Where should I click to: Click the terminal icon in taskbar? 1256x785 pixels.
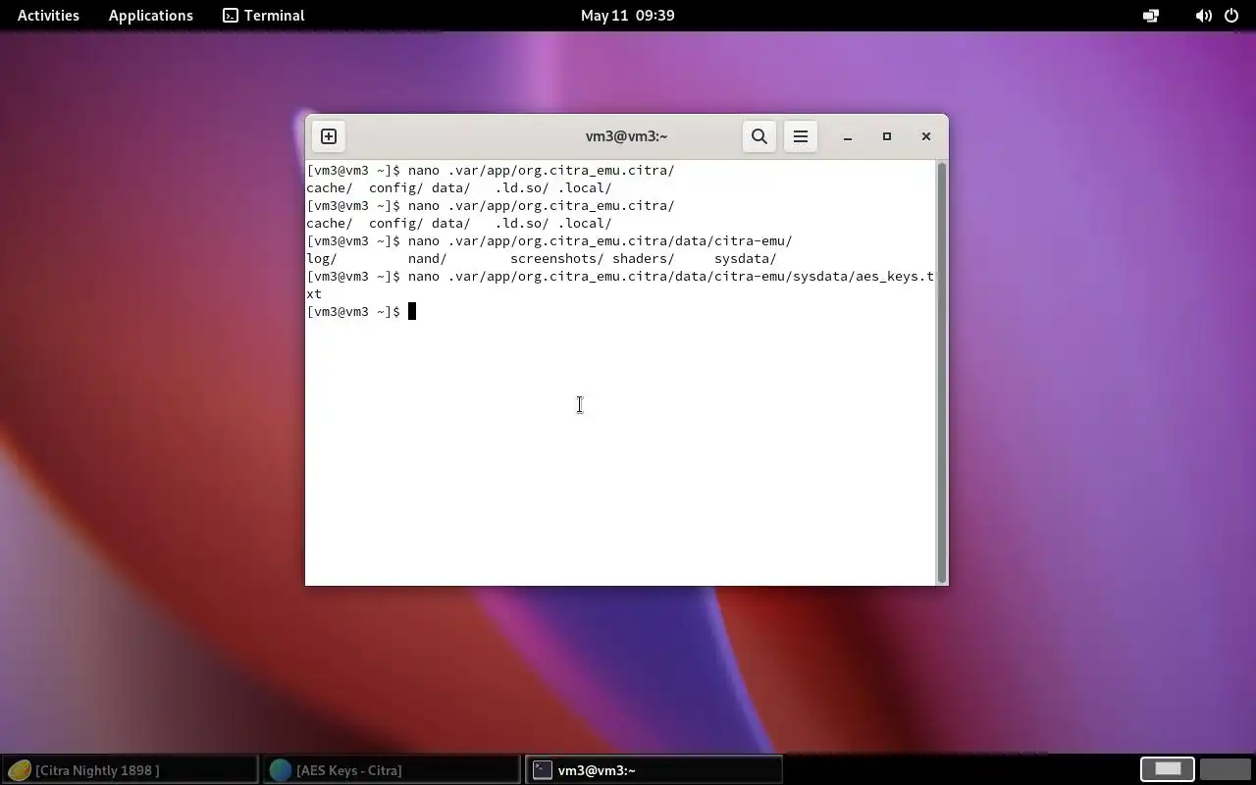click(x=543, y=770)
